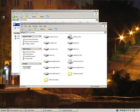Click the Up arrow in Control Panel toolbar
Viewport: 140px width, 112px height.
(26, 17)
